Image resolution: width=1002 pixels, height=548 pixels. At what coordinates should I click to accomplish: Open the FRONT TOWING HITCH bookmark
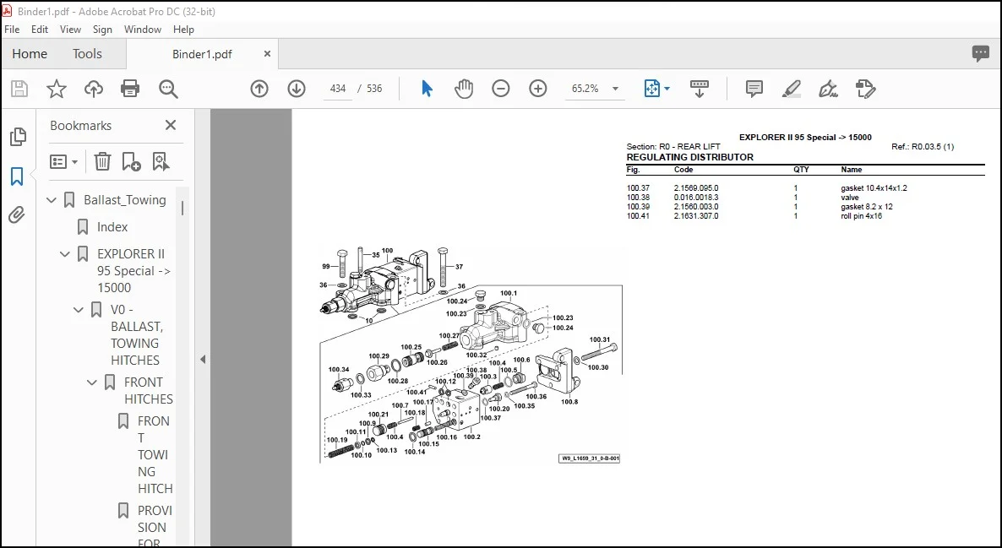(155, 455)
